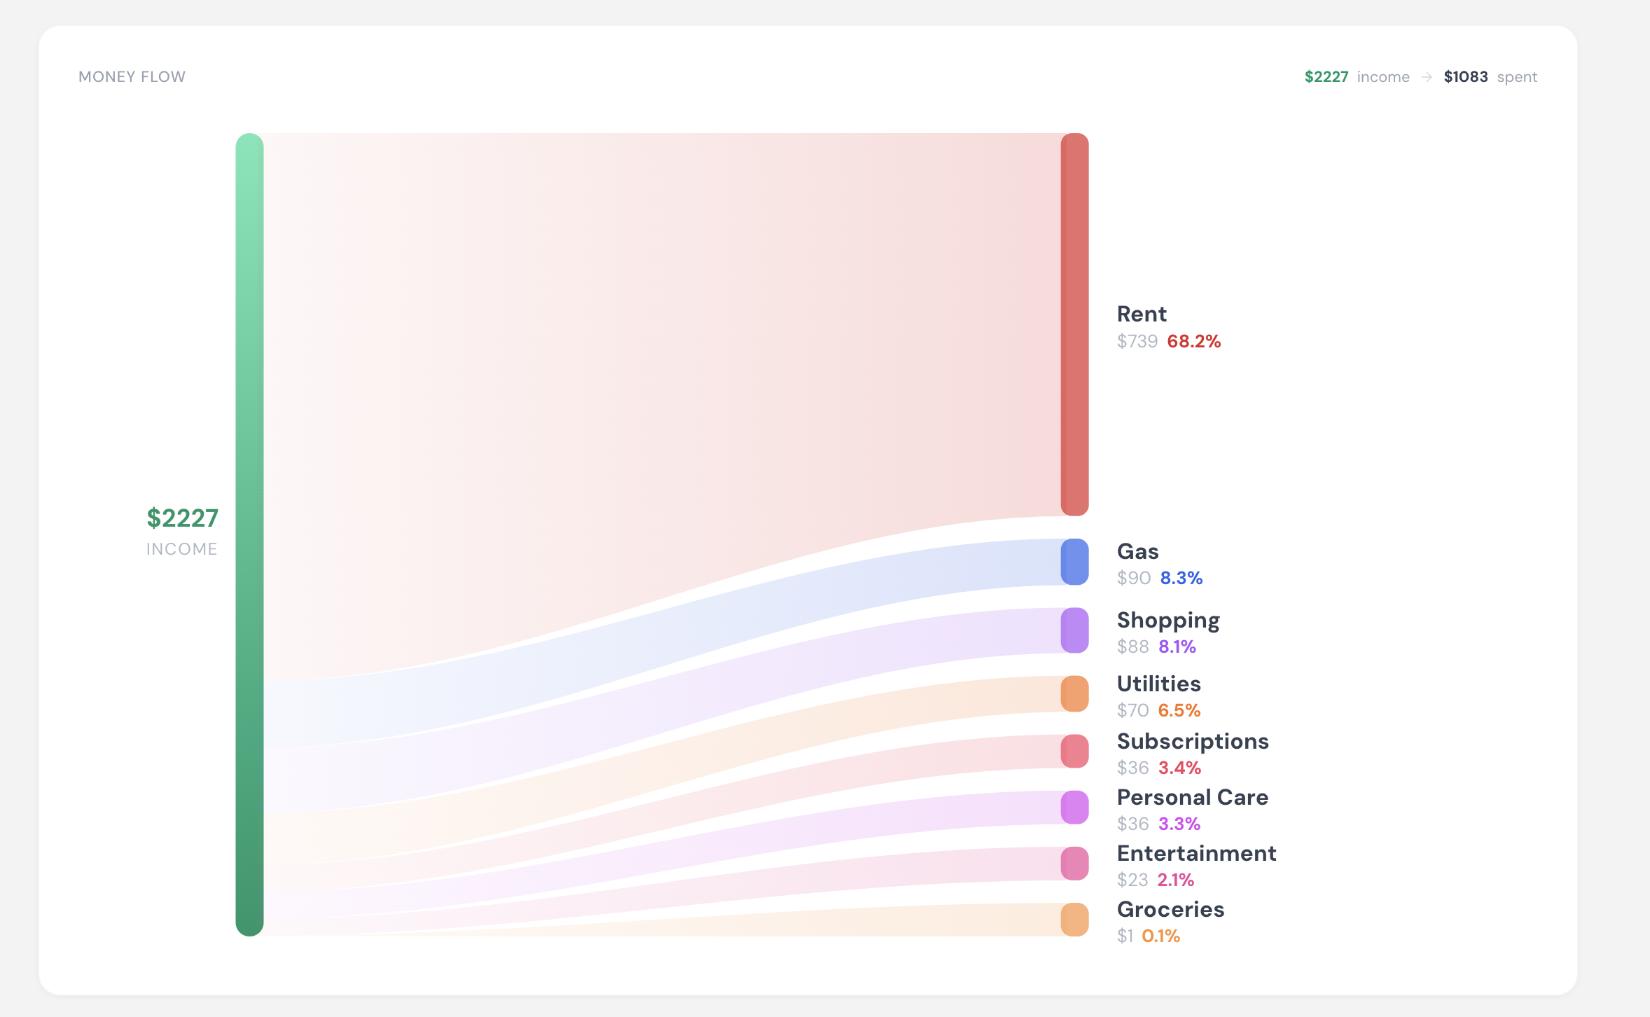Click the $2227 income link
This screenshot has width=1650, height=1017.
(x=1326, y=76)
